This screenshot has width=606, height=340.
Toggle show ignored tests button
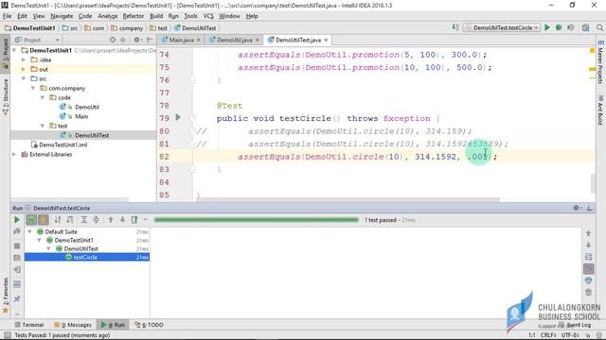tap(44, 220)
